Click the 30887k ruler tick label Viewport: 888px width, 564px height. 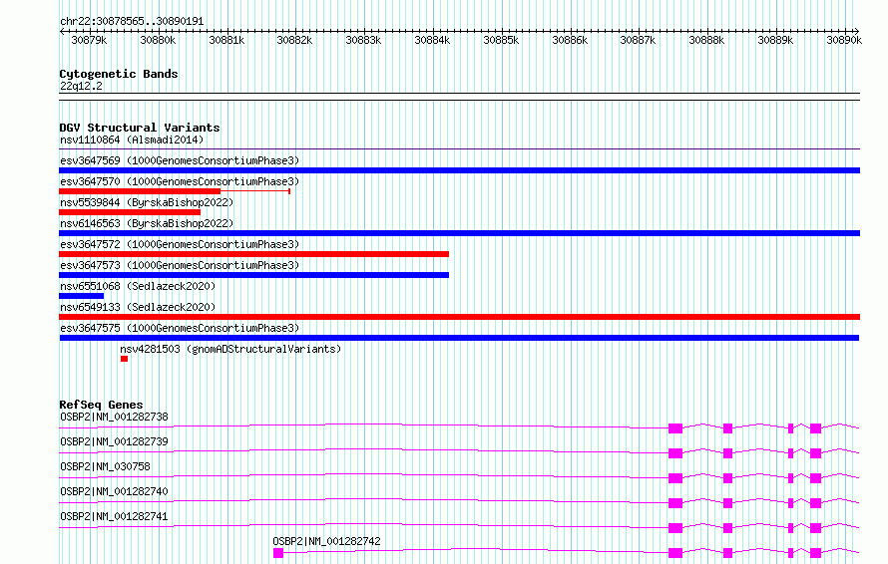click(638, 40)
